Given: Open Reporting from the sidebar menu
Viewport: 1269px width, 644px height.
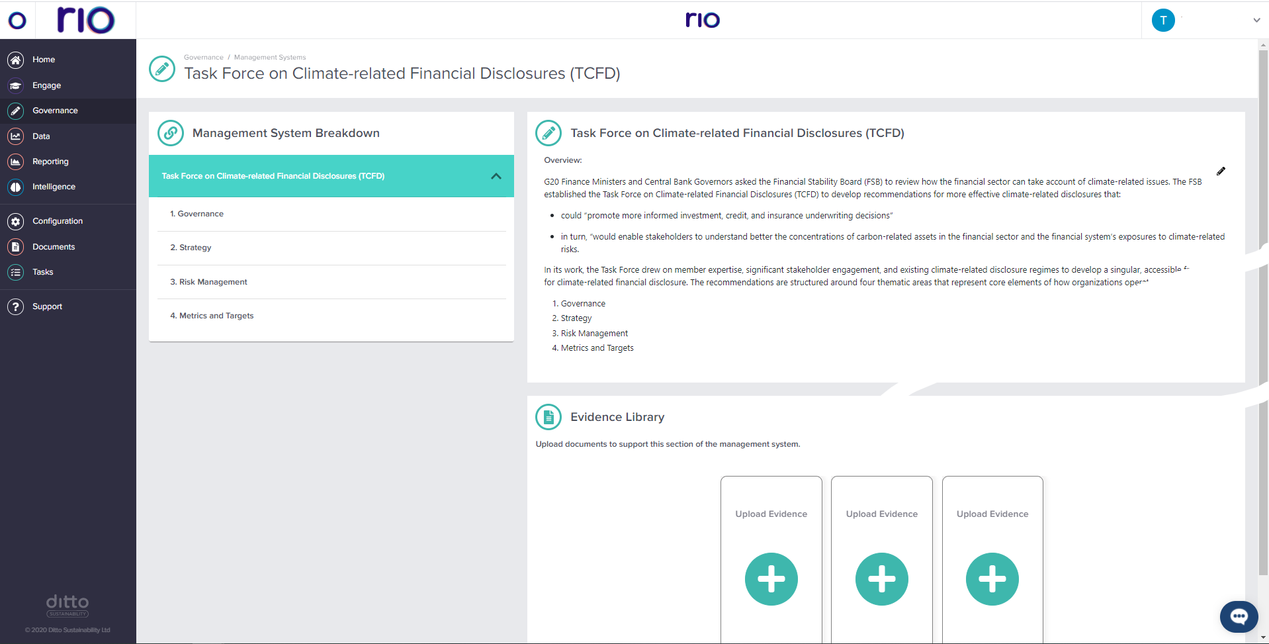Looking at the screenshot, I should (50, 161).
